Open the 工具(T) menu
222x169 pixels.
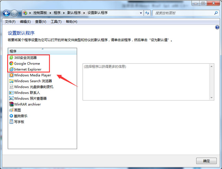(56, 22)
